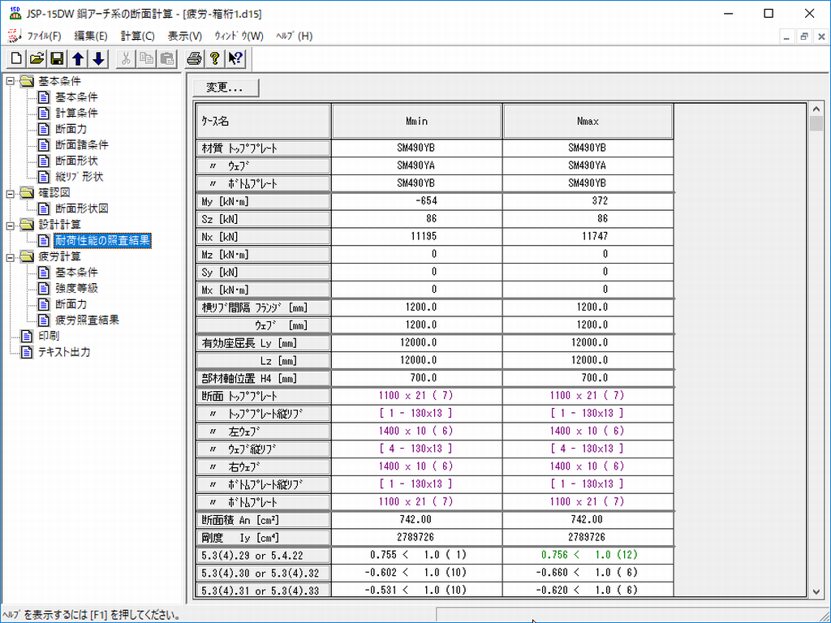This screenshot has height=623, width=831.
Task: Click the blue up arrow icon
Action: click(78, 58)
